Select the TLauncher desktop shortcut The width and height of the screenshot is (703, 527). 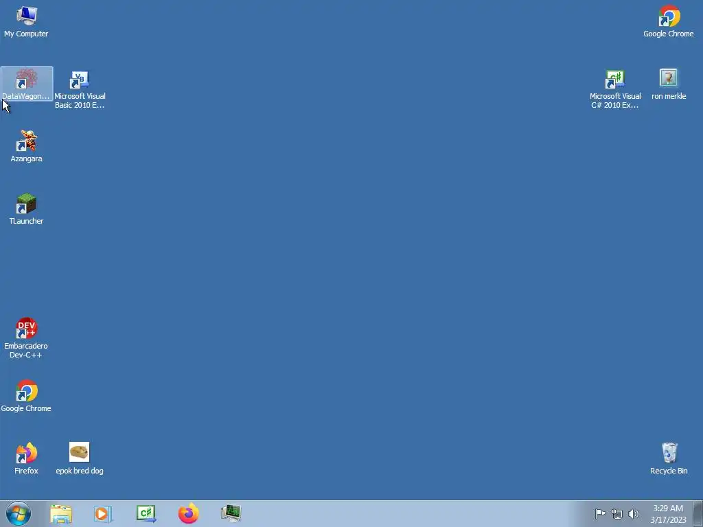tap(27, 209)
